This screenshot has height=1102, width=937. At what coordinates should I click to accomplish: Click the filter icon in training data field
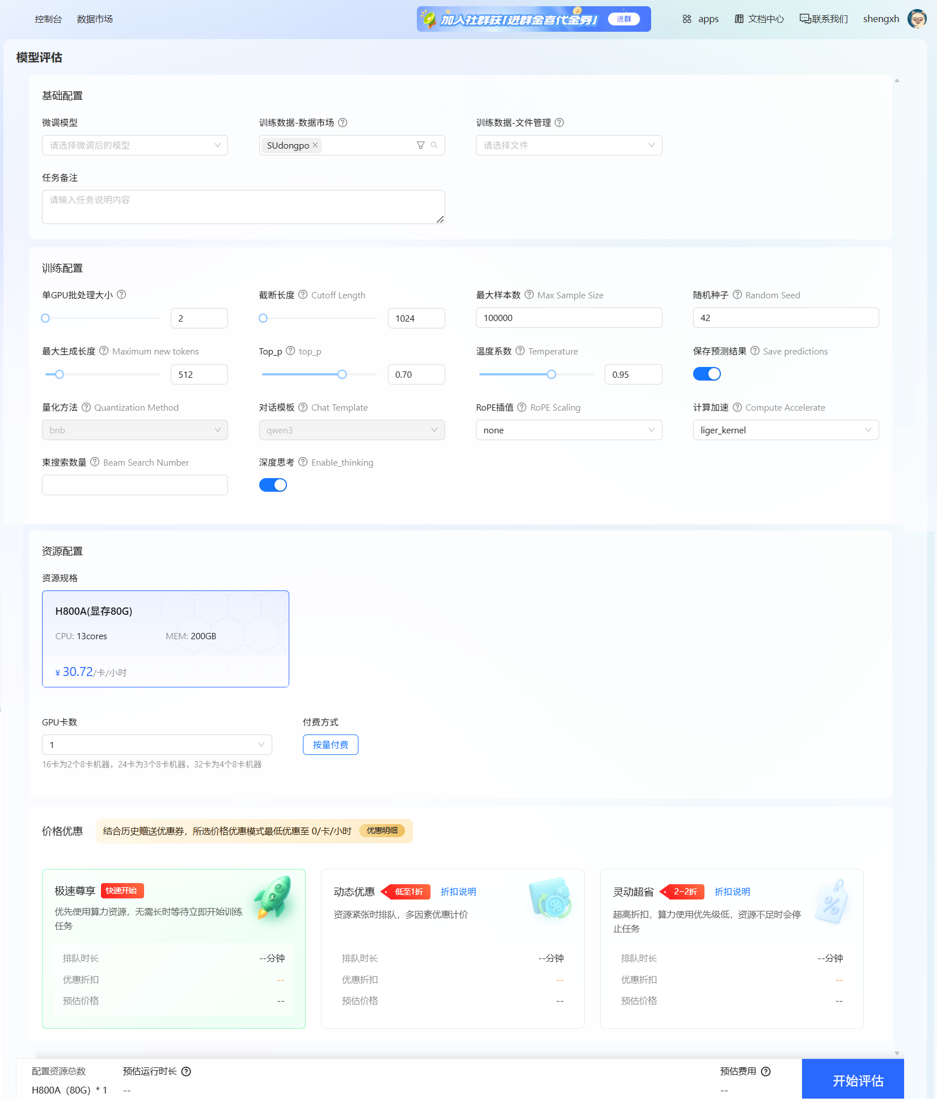[420, 145]
